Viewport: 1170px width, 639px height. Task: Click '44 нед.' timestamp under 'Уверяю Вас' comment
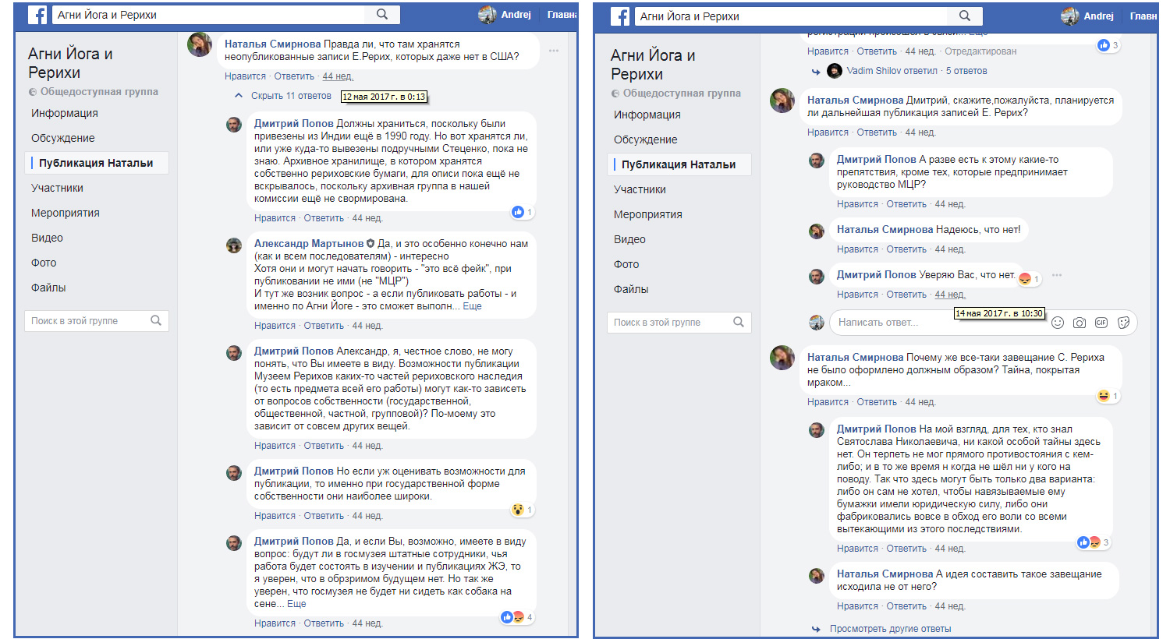pos(950,295)
